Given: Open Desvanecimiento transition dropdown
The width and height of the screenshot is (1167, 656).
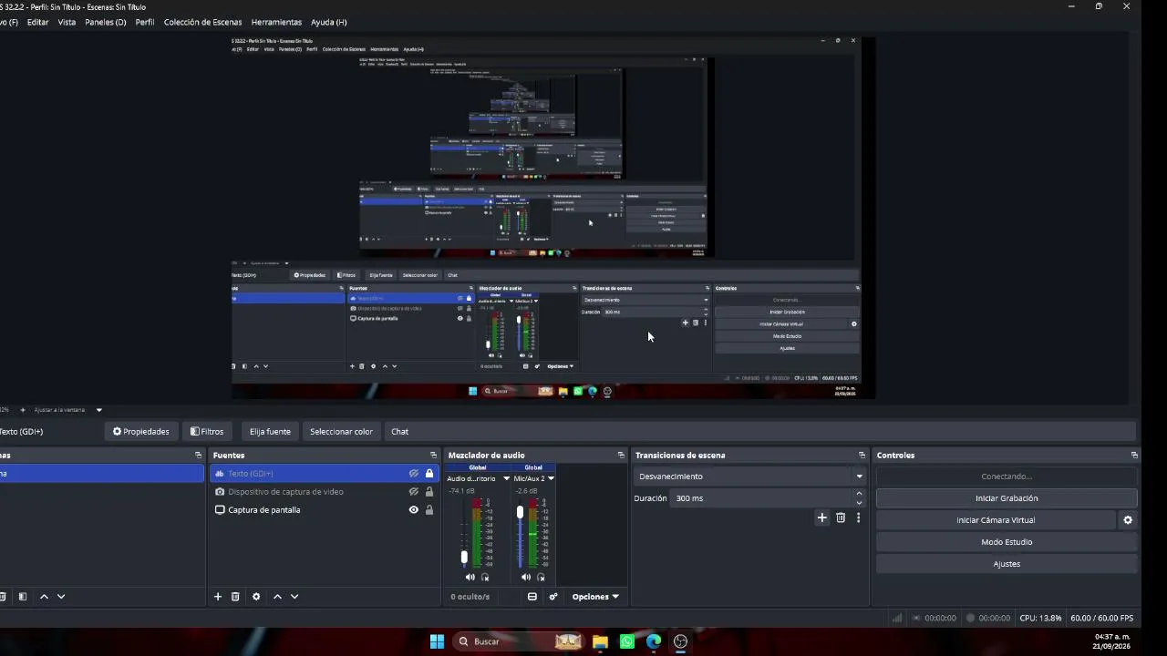Looking at the screenshot, I should [749, 477].
